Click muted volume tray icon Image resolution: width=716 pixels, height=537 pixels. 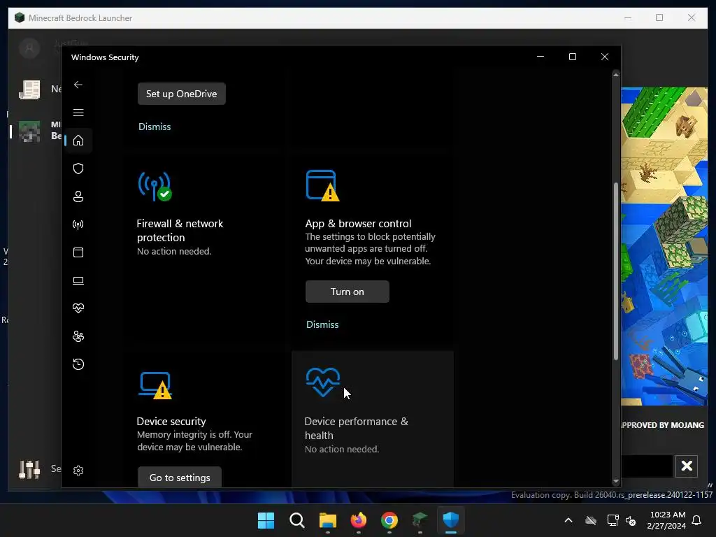tap(631, 520)
